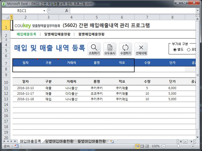
Task: Click 다다물산 cell
Action: coord(71,94)
